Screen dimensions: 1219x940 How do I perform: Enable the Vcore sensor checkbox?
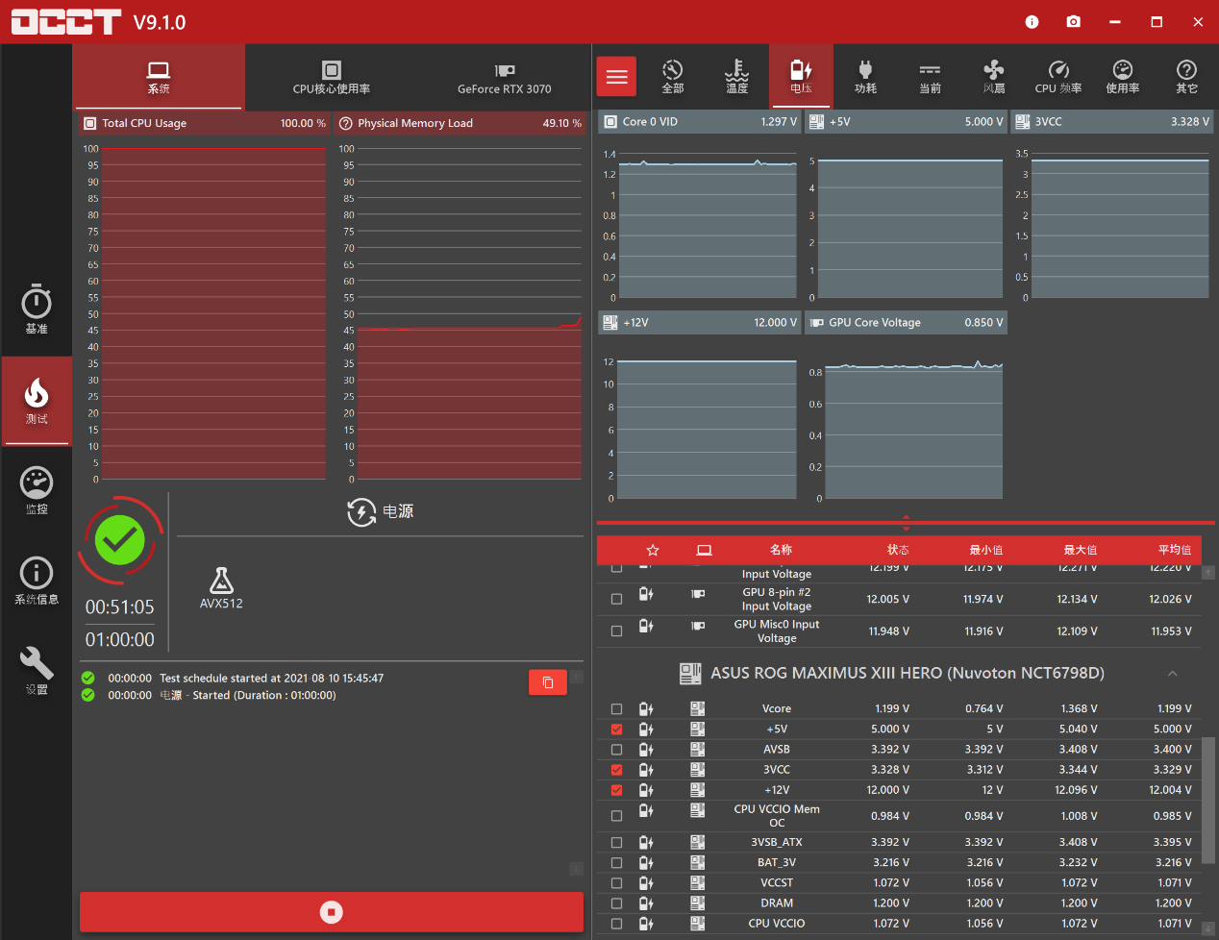(x=616, y=709)
